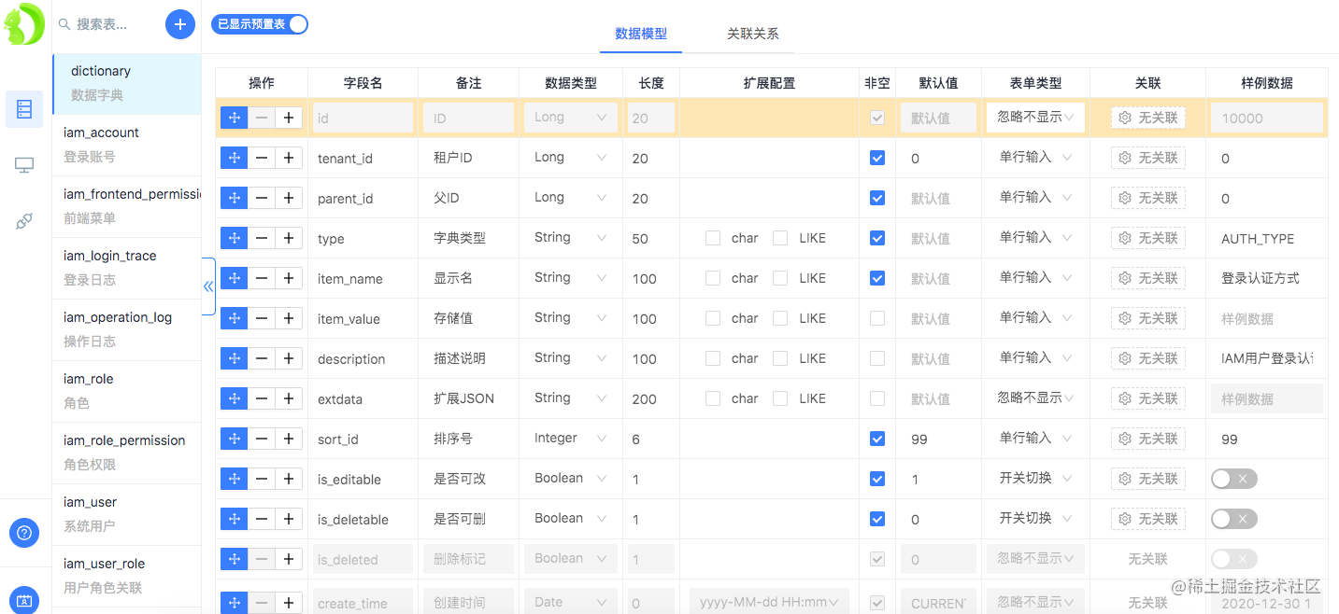The width and height of the screenshot is (1339, 614).
Task: Uncheck the 非空 checkbox for tenant_id
Action: 876,158
